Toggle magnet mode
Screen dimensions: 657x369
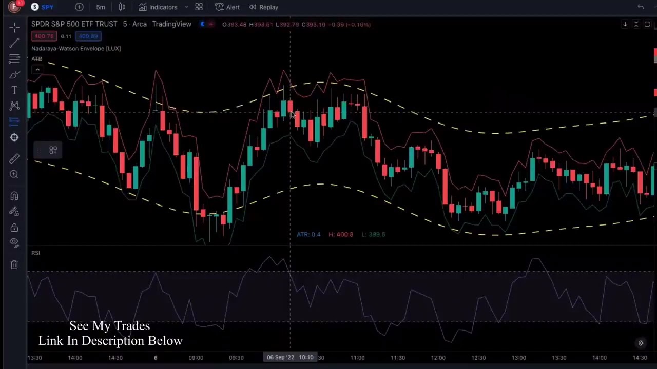pyautogui.click(x=14, y=196)
